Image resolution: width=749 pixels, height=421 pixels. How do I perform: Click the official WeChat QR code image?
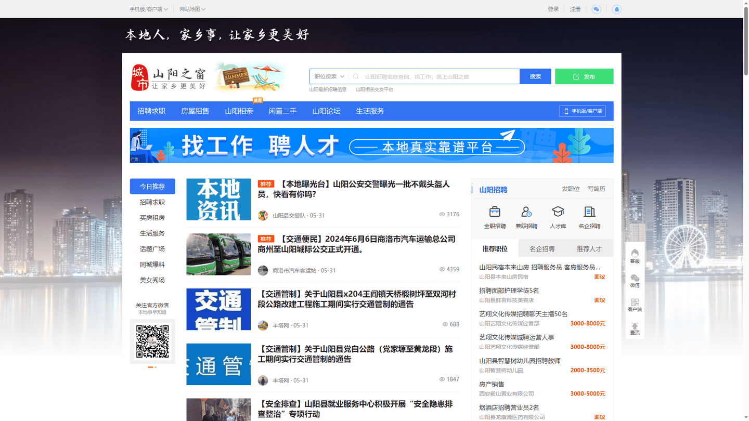152,341
